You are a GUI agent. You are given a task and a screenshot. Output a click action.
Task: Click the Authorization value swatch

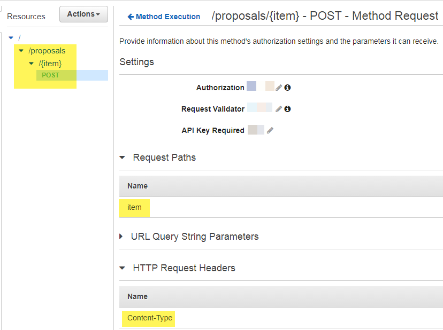click(x=251, y=85)
